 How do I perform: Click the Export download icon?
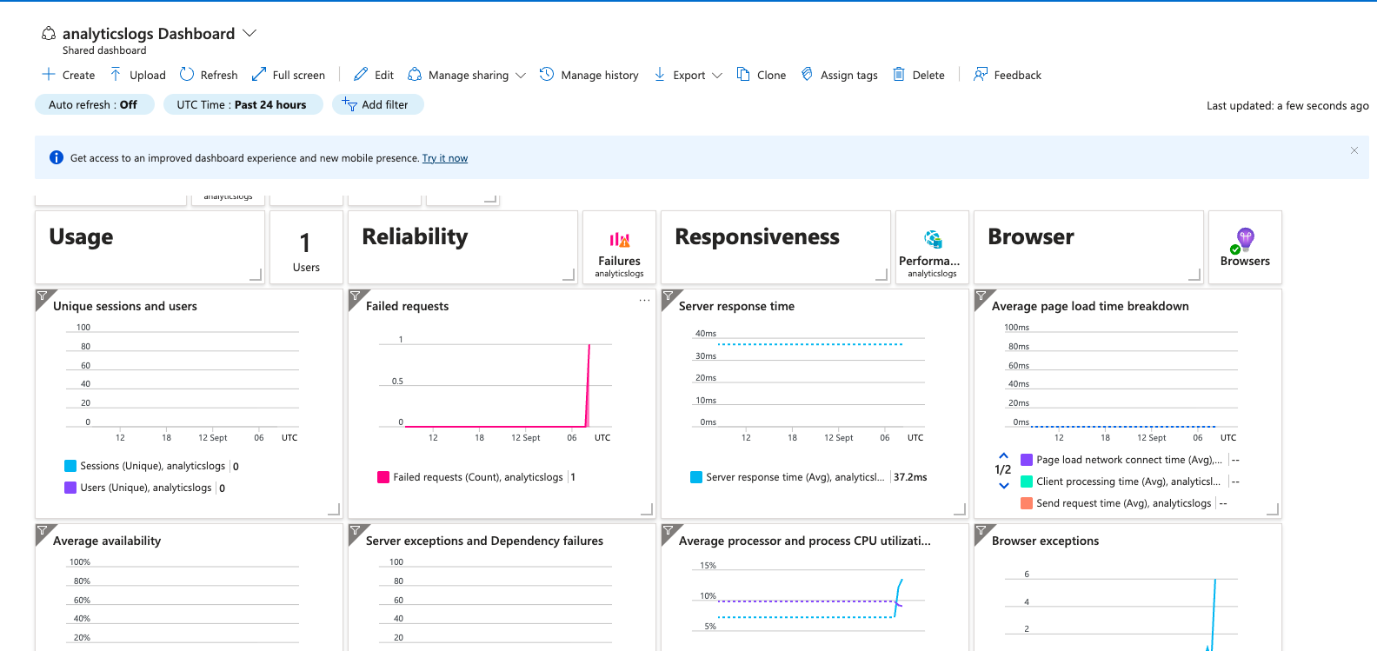pos(660,75)
